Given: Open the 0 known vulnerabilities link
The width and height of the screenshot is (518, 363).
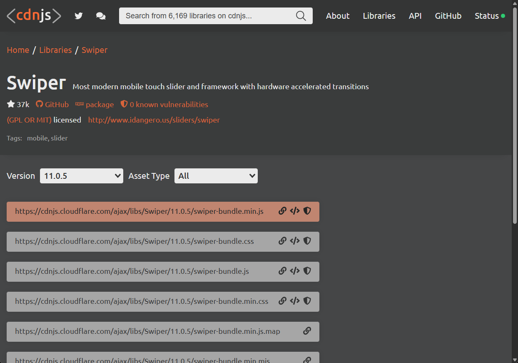Looking at the screenshot, I should click(169, 105).
